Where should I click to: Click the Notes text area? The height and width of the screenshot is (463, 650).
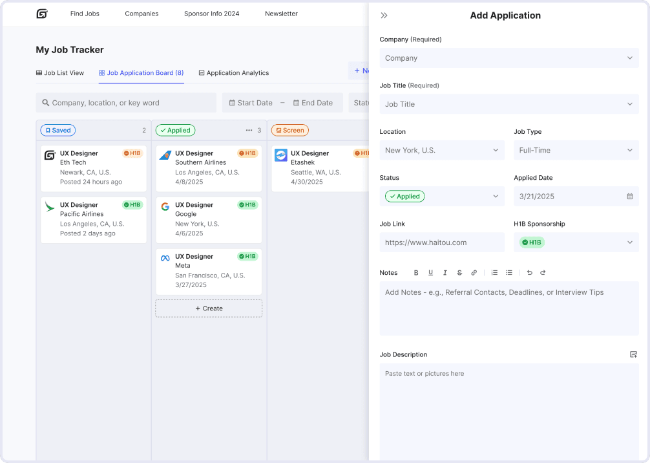tap(509, 308)
